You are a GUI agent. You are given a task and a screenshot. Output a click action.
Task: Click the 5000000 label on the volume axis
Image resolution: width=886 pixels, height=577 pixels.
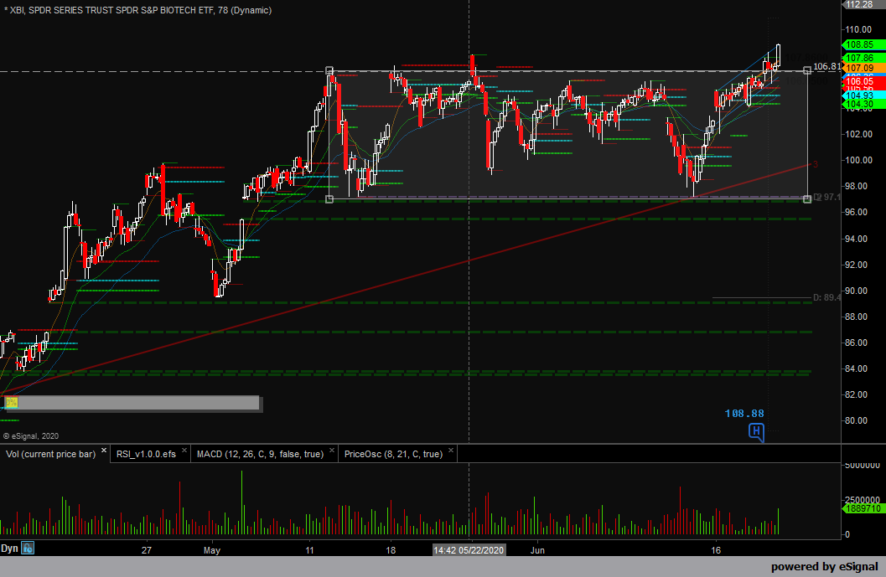pyautogui.click(x=863, y=466)
